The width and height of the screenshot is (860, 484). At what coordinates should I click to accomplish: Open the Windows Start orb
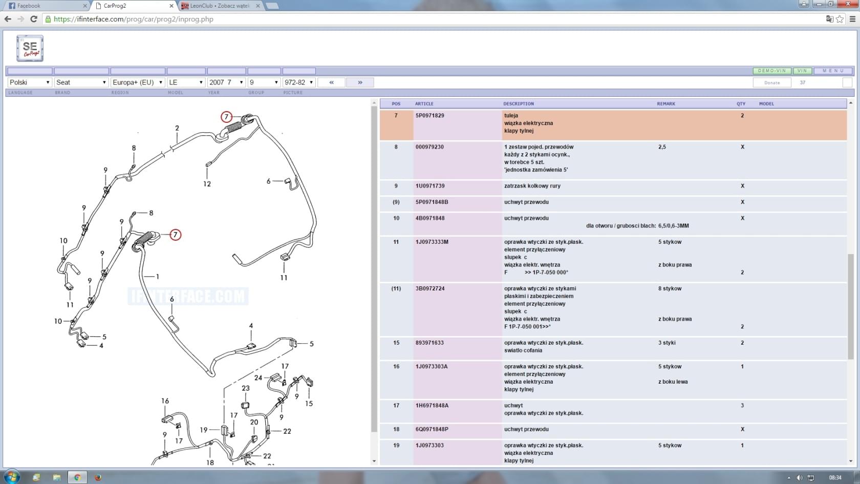tap(11, 477)
